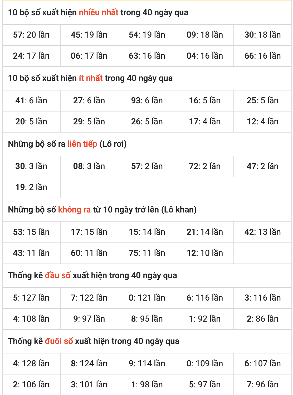
Task: Select the '4: 128 lần' đuôi số cell
Action: coord(31,364)
